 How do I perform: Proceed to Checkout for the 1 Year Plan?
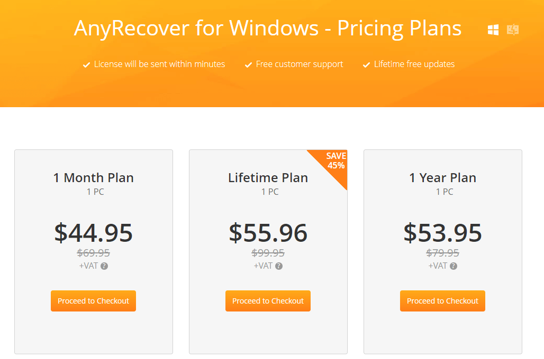pyautogui.click(x=442, y=300)
